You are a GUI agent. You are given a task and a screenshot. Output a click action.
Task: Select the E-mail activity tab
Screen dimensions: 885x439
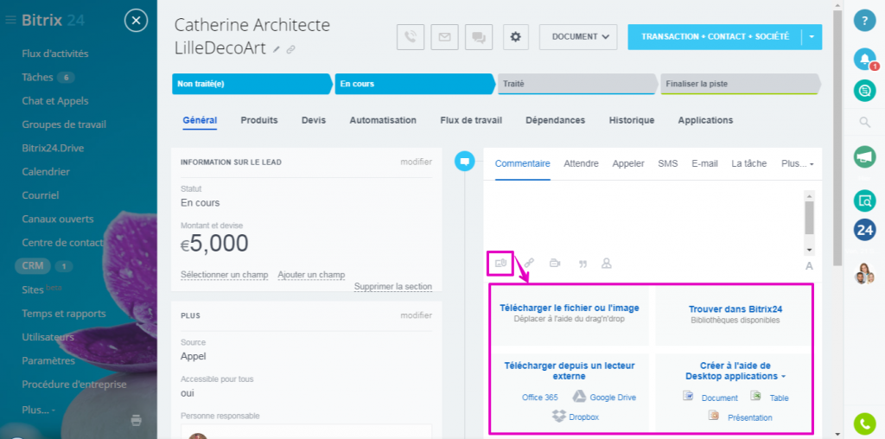point(704,163)
